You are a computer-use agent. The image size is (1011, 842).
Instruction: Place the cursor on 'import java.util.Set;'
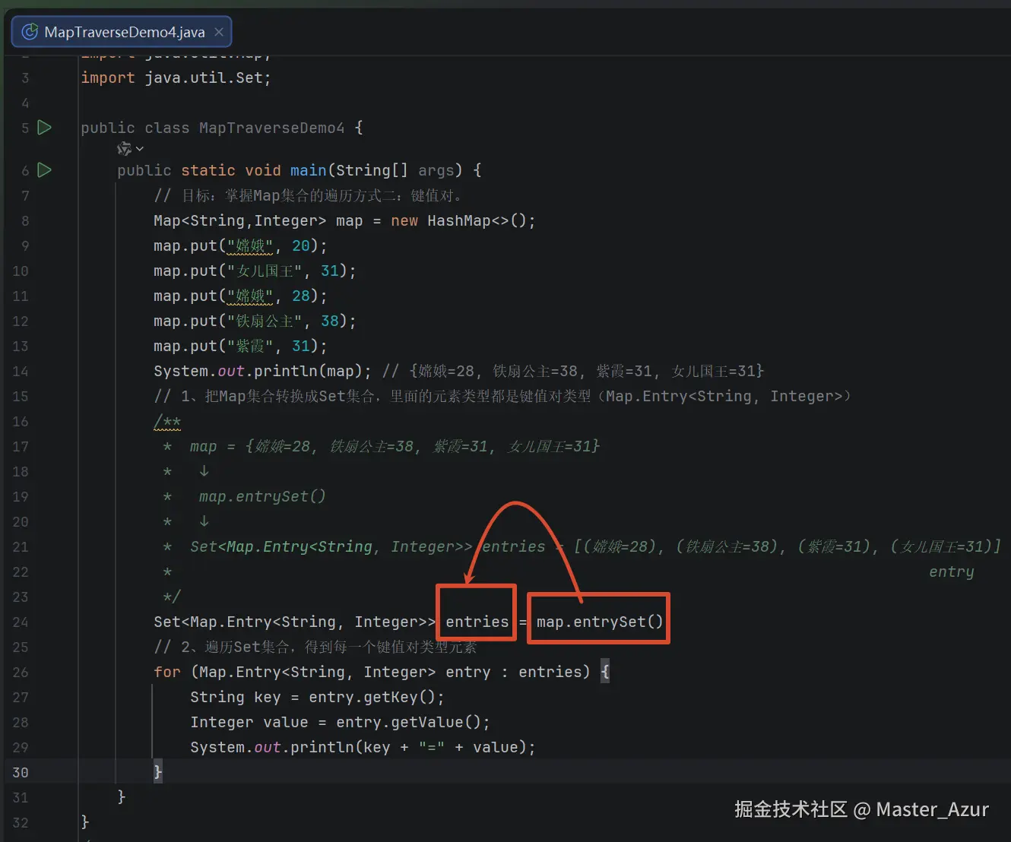click(x=176, y=78)
